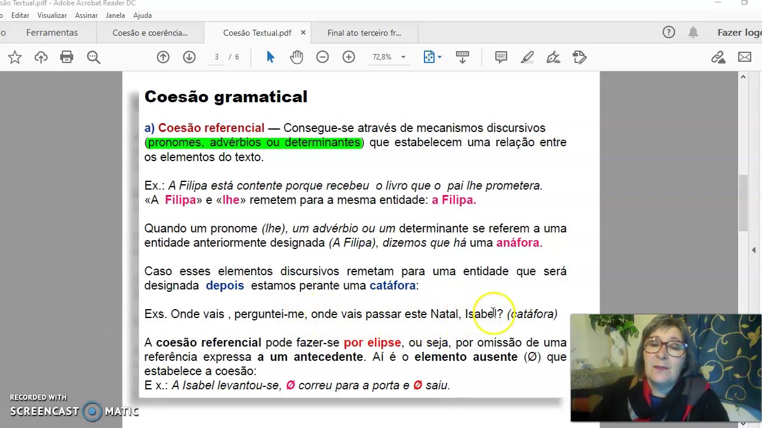Screen dimensions: 762x428
Task: Select the arrow selection tool
Action: [x=270, y=57]
